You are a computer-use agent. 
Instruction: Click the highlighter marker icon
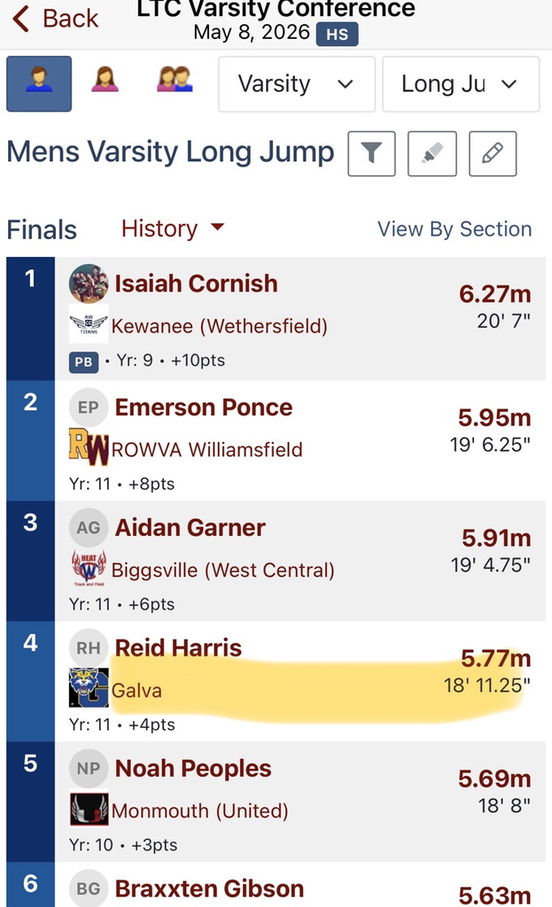(x=432, y=153)
